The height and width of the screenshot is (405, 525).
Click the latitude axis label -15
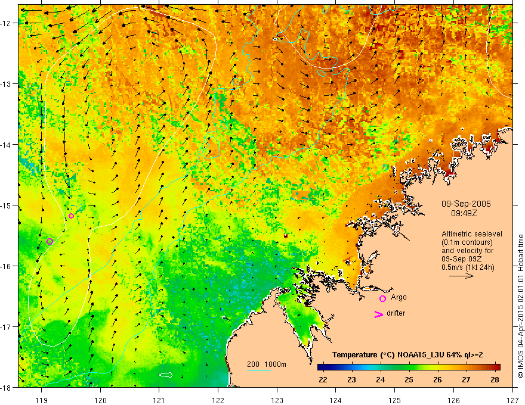[7, 205]
